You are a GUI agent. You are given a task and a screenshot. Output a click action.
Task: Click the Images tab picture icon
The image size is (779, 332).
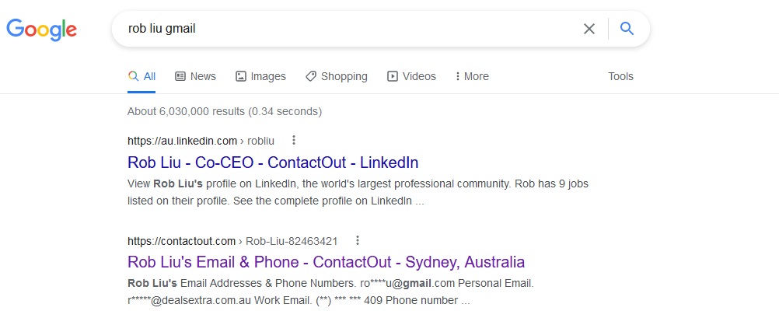coord(241,76)
